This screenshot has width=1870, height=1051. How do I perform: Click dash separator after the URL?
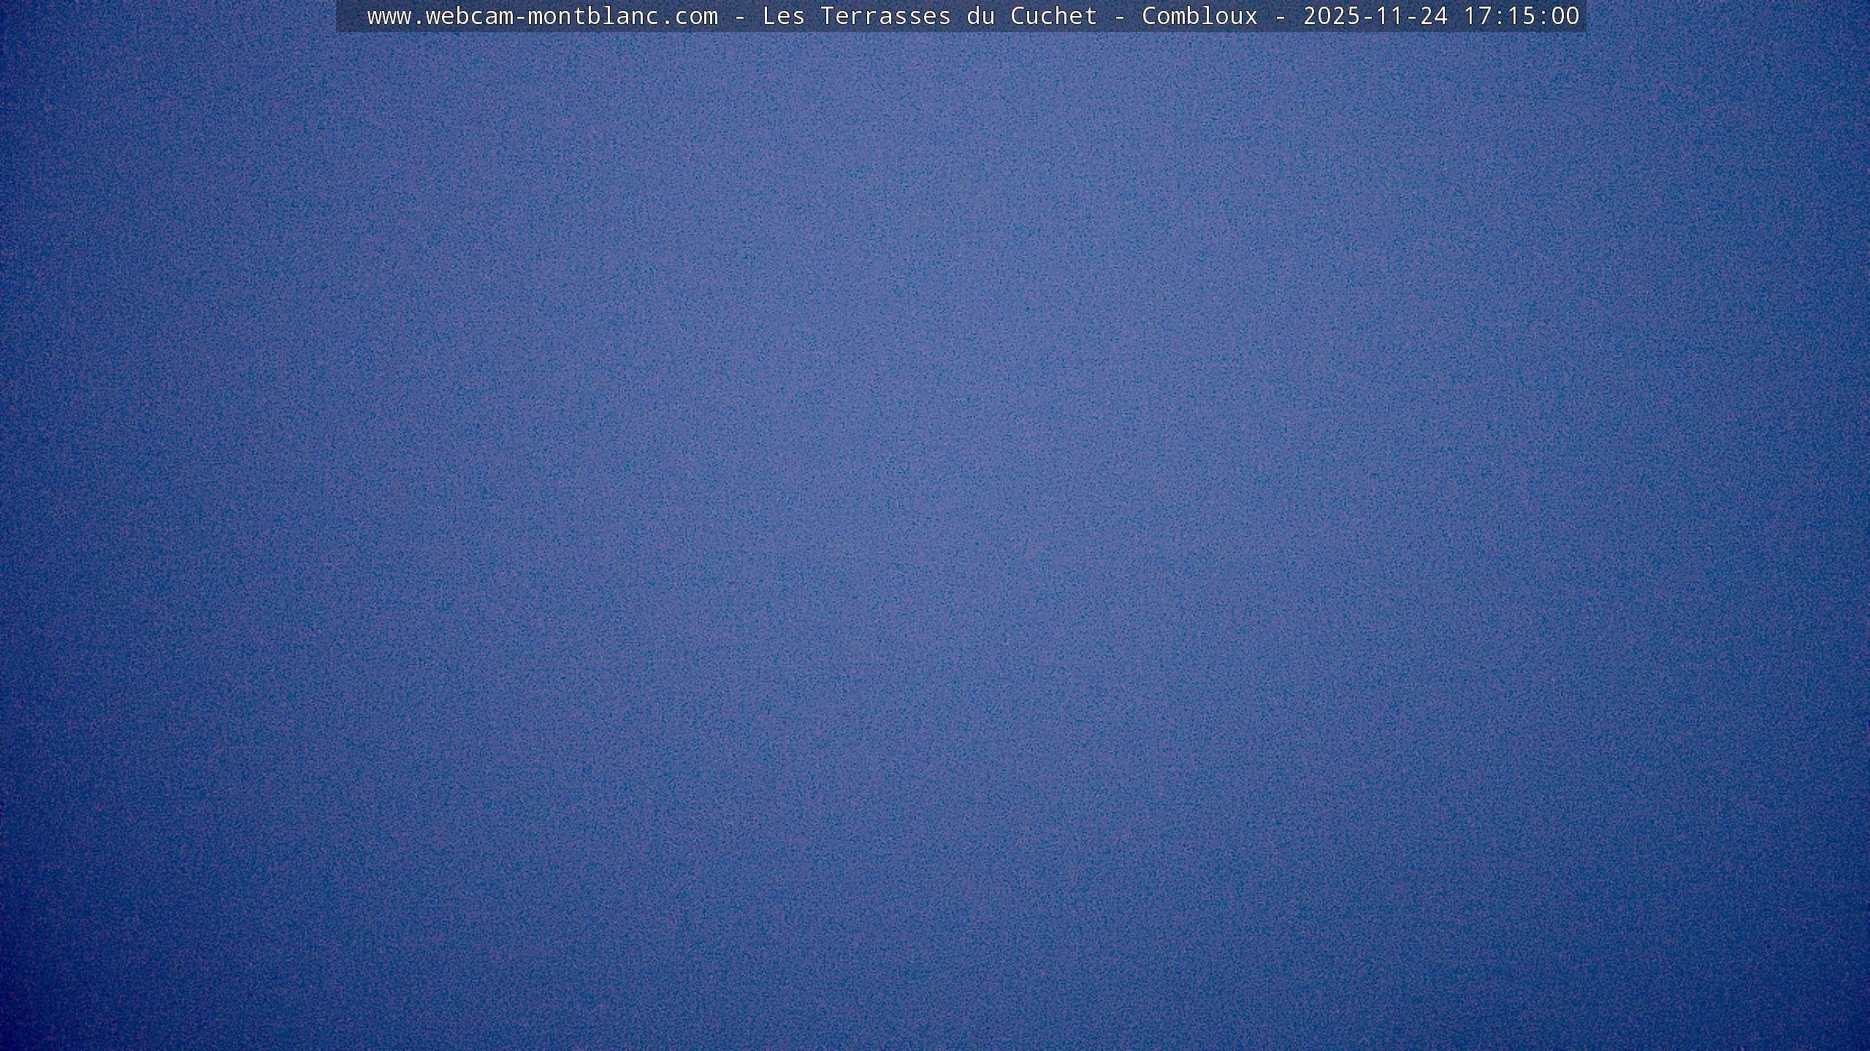(x=739, y=16)
